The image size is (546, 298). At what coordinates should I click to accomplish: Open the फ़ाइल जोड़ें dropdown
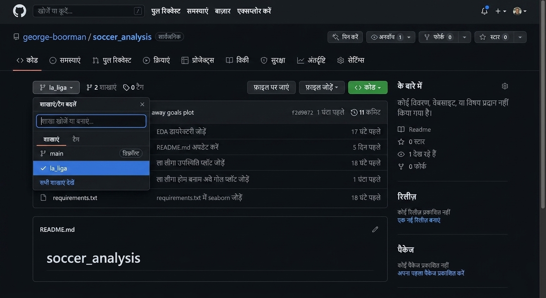click(x=322, y=87)
